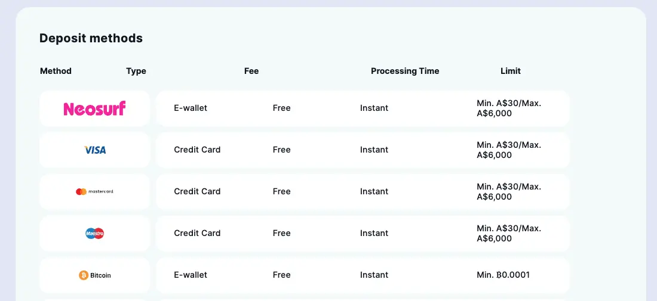The height and width of the screenshot is (301, 657).
Task: Click the Limit column header
Action: (x=511, y=71)
